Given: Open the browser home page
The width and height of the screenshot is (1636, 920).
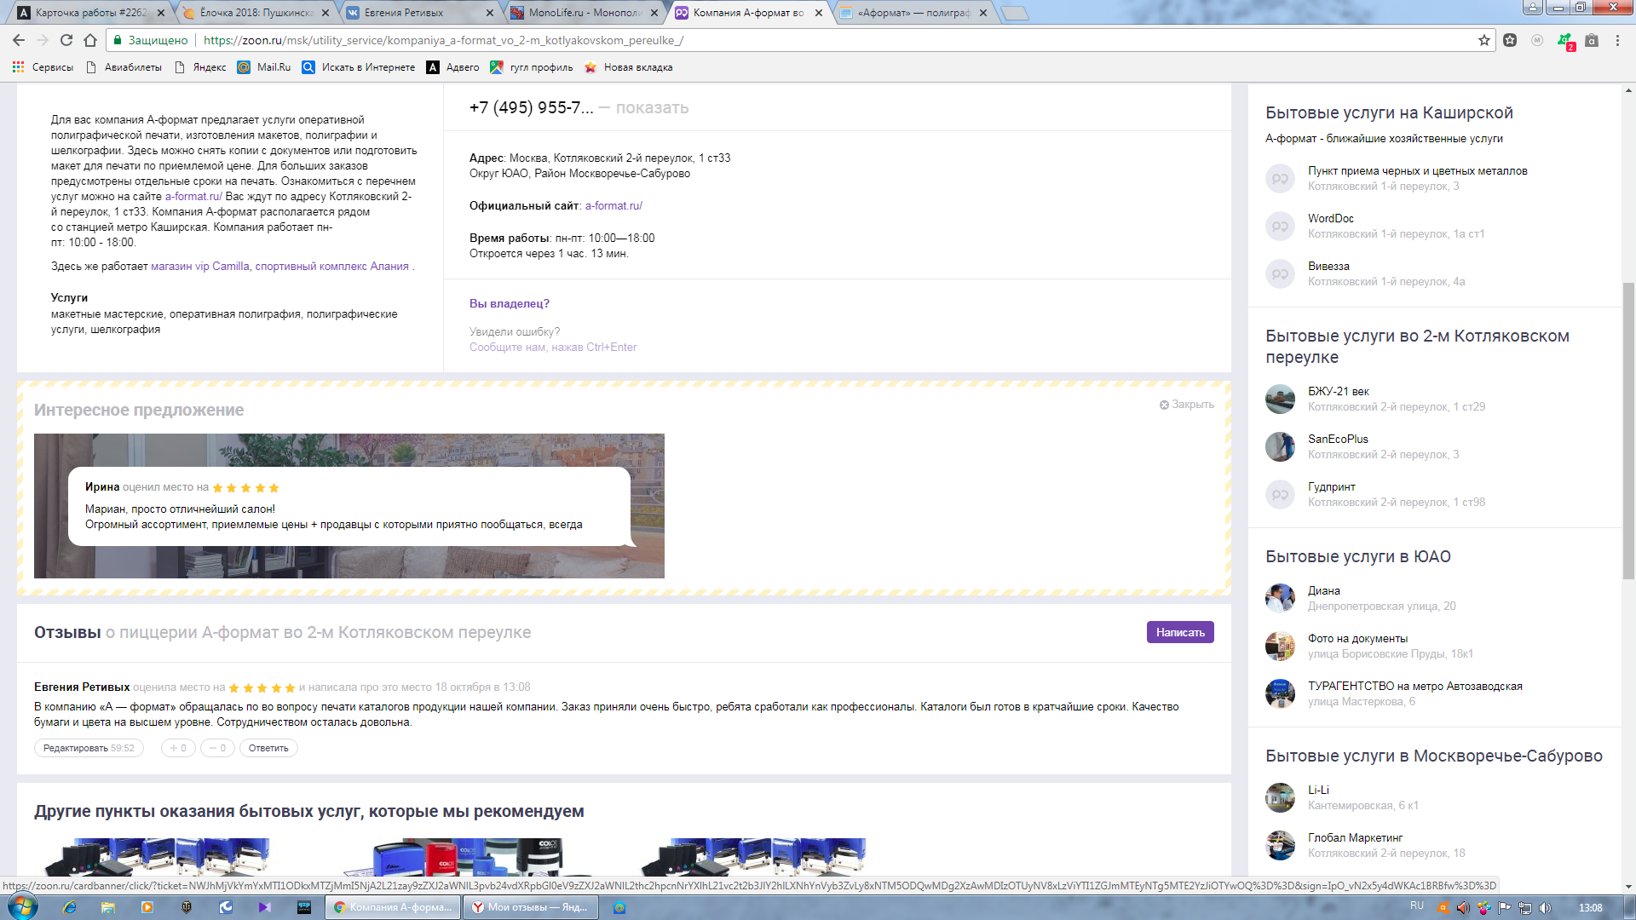Looking at the screenshot, I should click(x=90, y=40).
